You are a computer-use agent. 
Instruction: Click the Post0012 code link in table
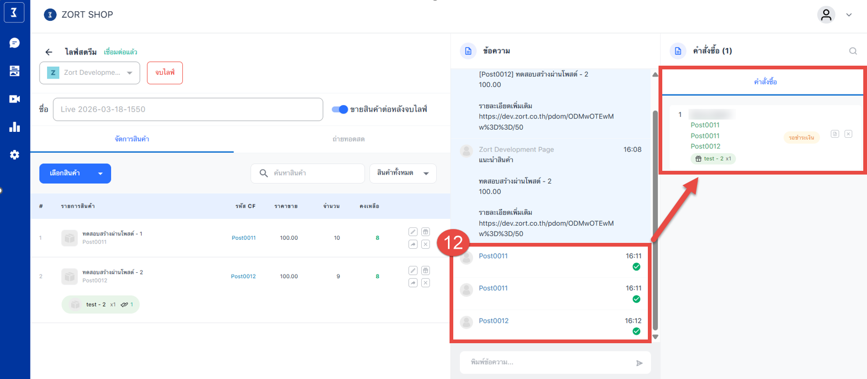pyautogui.click(x=243, y=277)
